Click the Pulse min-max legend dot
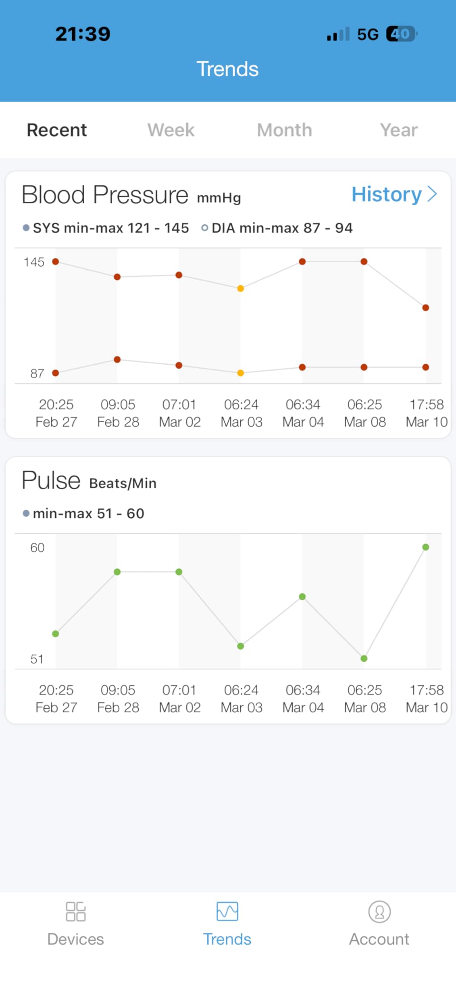Screen dimensions: 456x989 coord(26,514)
